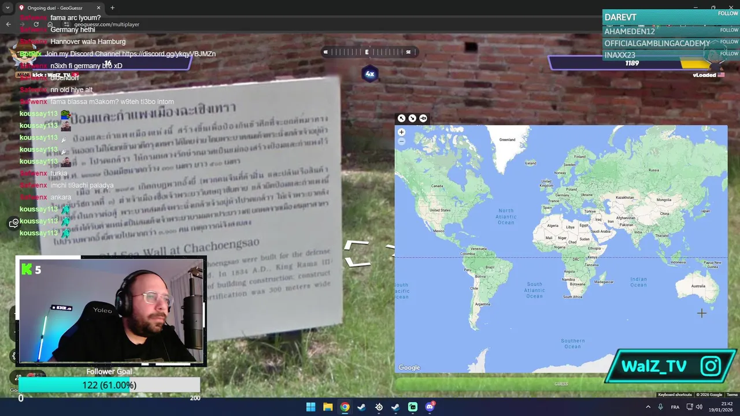Follow DAREVT from the follower list
This screenshot has height=416, width=740.
tap(728, 13)
